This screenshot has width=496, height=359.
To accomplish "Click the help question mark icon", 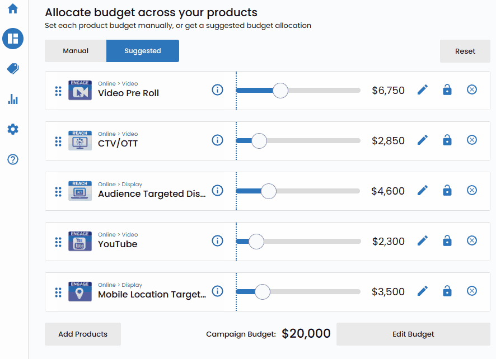I will (x=13, y=159).
